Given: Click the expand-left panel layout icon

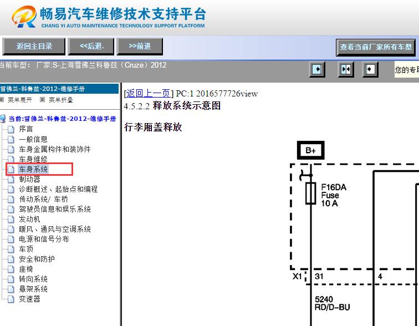Looking at the screenshot, I should (370, 69).
